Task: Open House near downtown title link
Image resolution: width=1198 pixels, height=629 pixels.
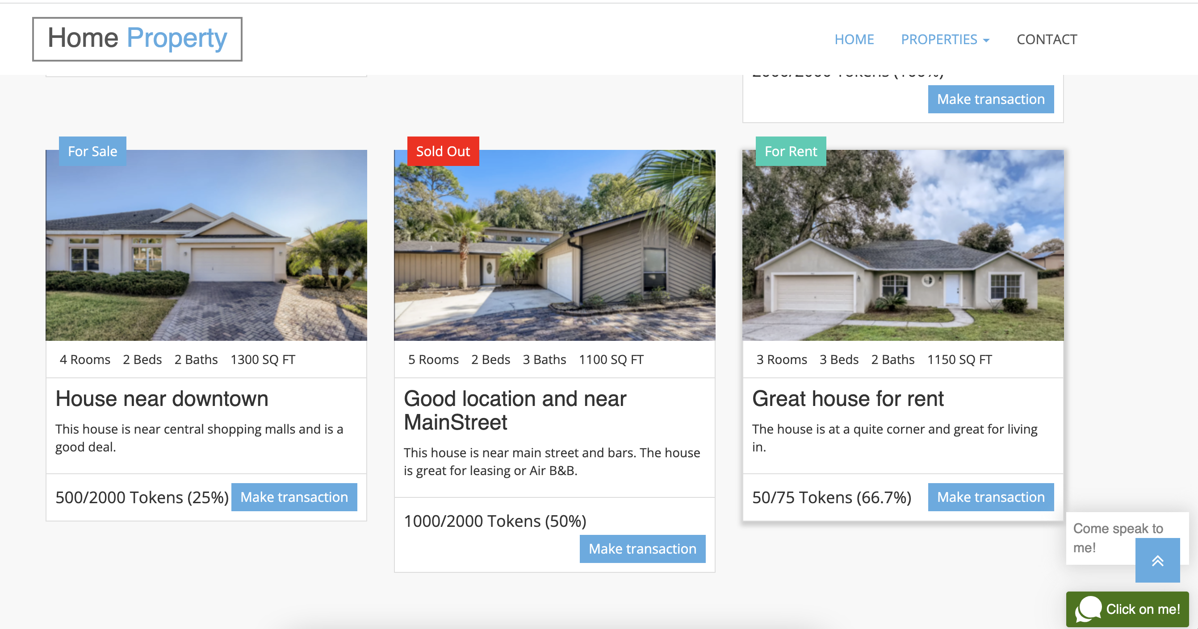Action: coord(162,398)
